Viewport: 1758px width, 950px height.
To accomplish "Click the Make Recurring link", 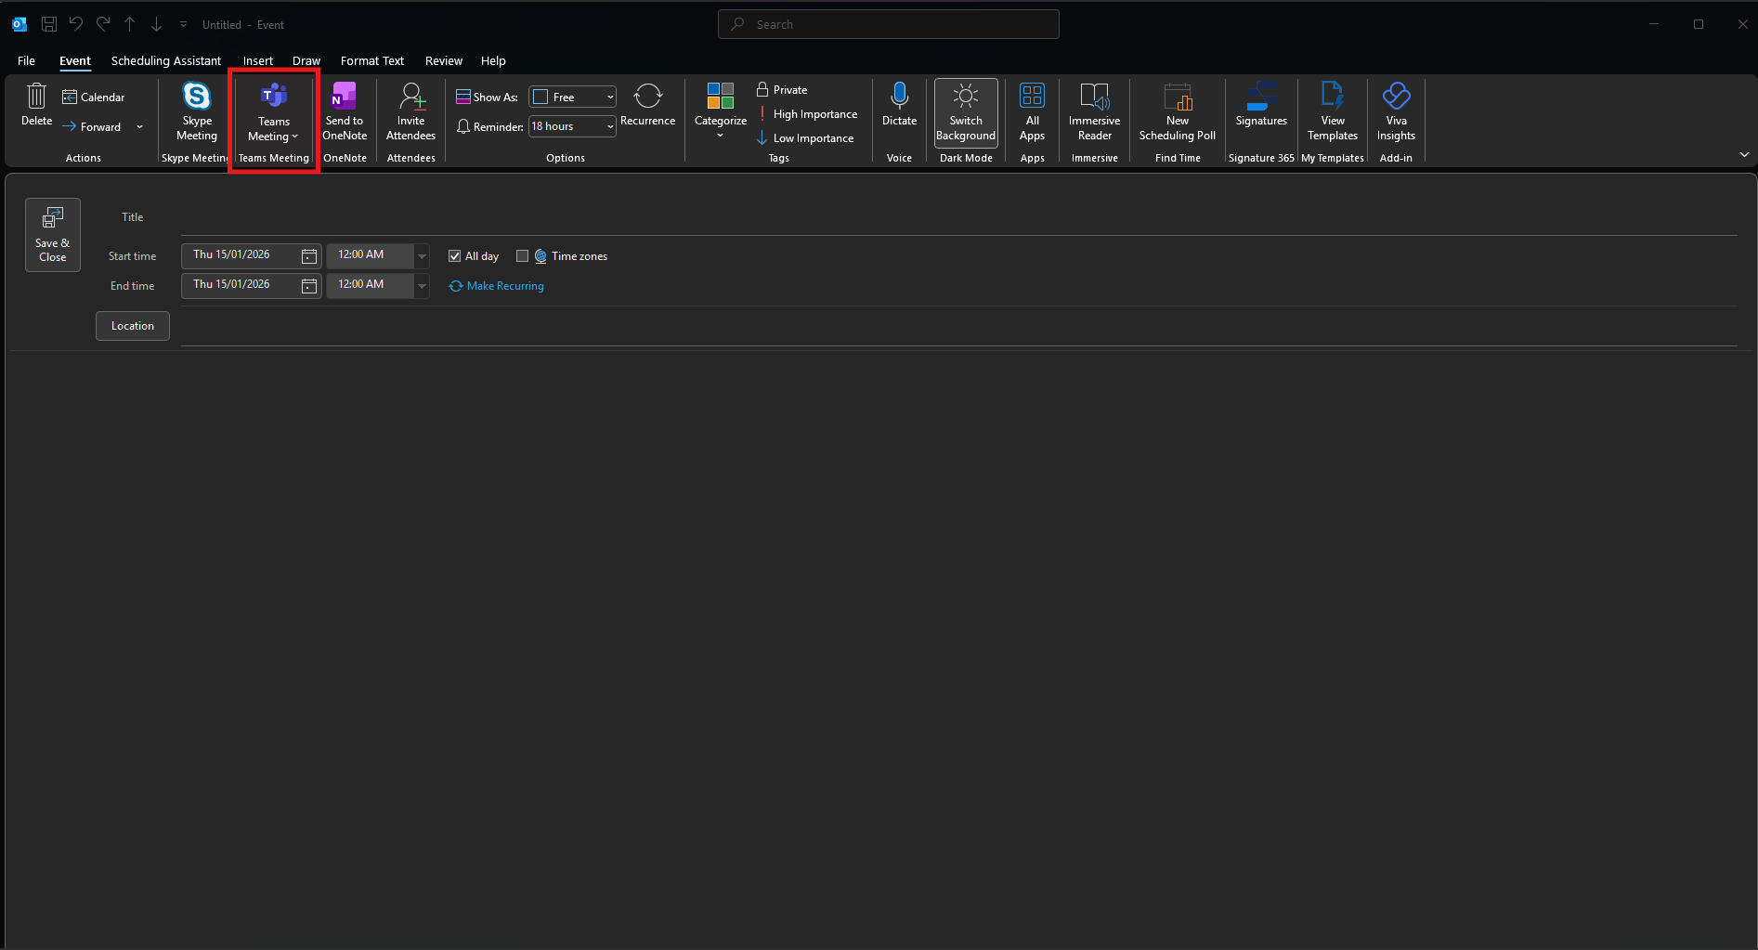I will point(504,286).
